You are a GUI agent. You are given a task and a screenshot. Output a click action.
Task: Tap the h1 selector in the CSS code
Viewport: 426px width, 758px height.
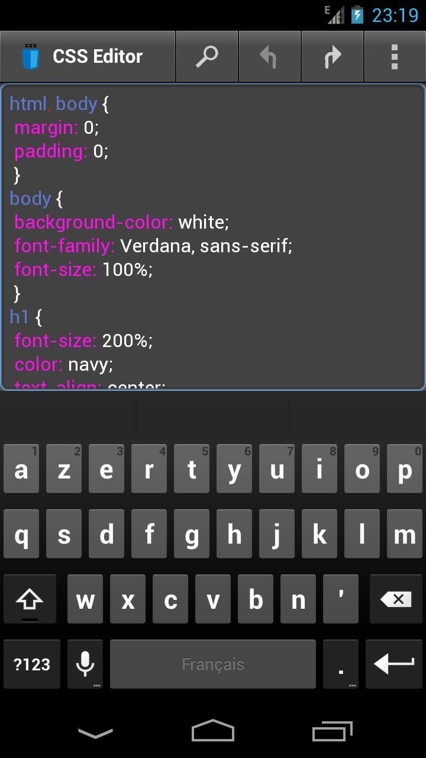20,317
